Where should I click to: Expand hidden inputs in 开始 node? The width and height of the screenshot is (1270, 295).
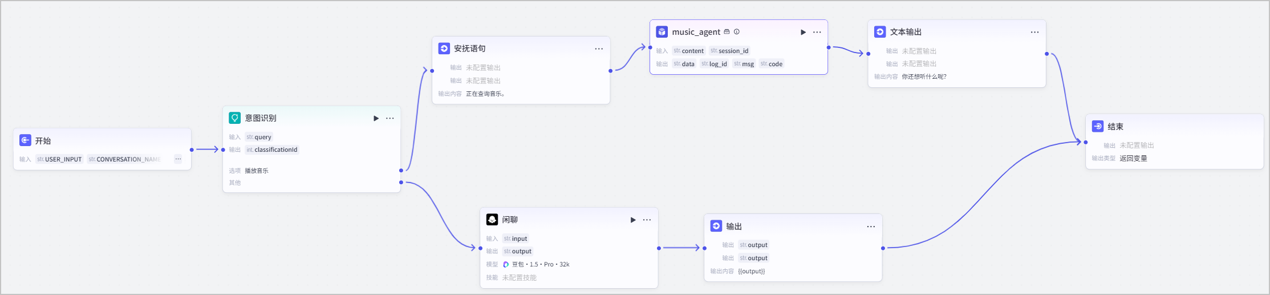(178, 159)
